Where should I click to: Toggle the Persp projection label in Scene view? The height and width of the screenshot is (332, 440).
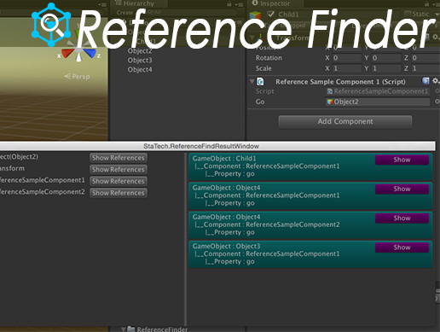pos(77,77)
